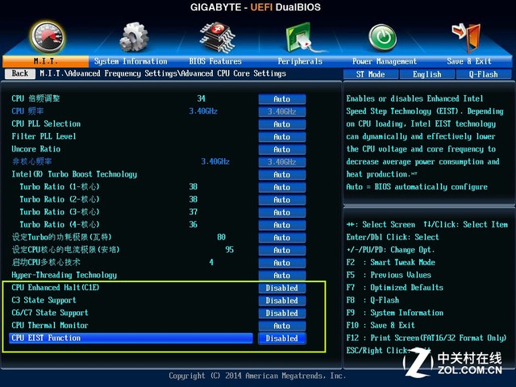Click the M.I.T. speedometer icon
Viewport: 516px width, 387px height.
pos(48,37)
